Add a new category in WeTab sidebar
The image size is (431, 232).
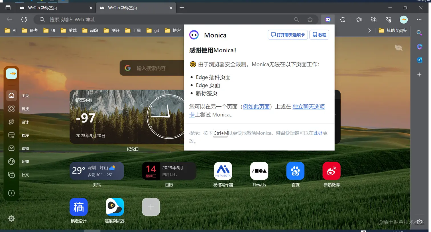click(11, 193)
